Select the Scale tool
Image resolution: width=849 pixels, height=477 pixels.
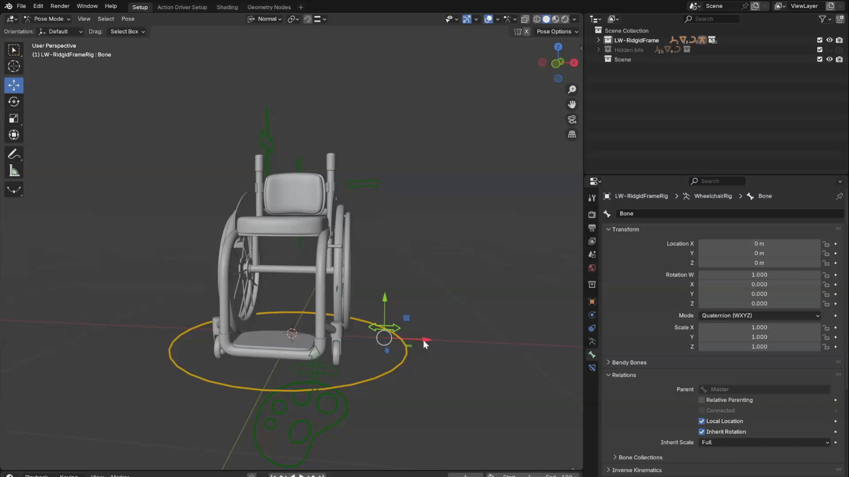pyautogui.click(x=14, y=118)
